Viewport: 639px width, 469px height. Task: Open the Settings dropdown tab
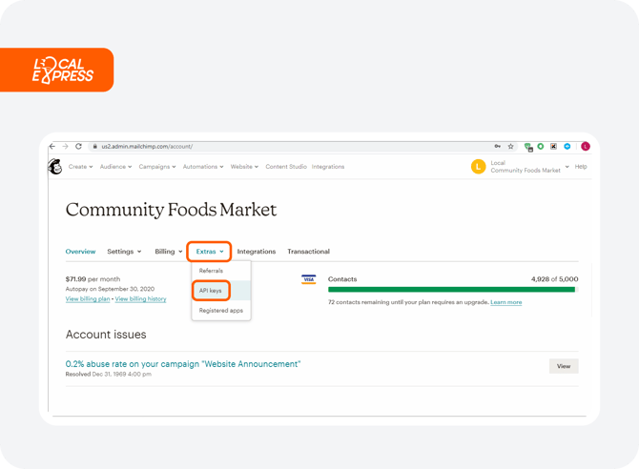tap(124, 252)
